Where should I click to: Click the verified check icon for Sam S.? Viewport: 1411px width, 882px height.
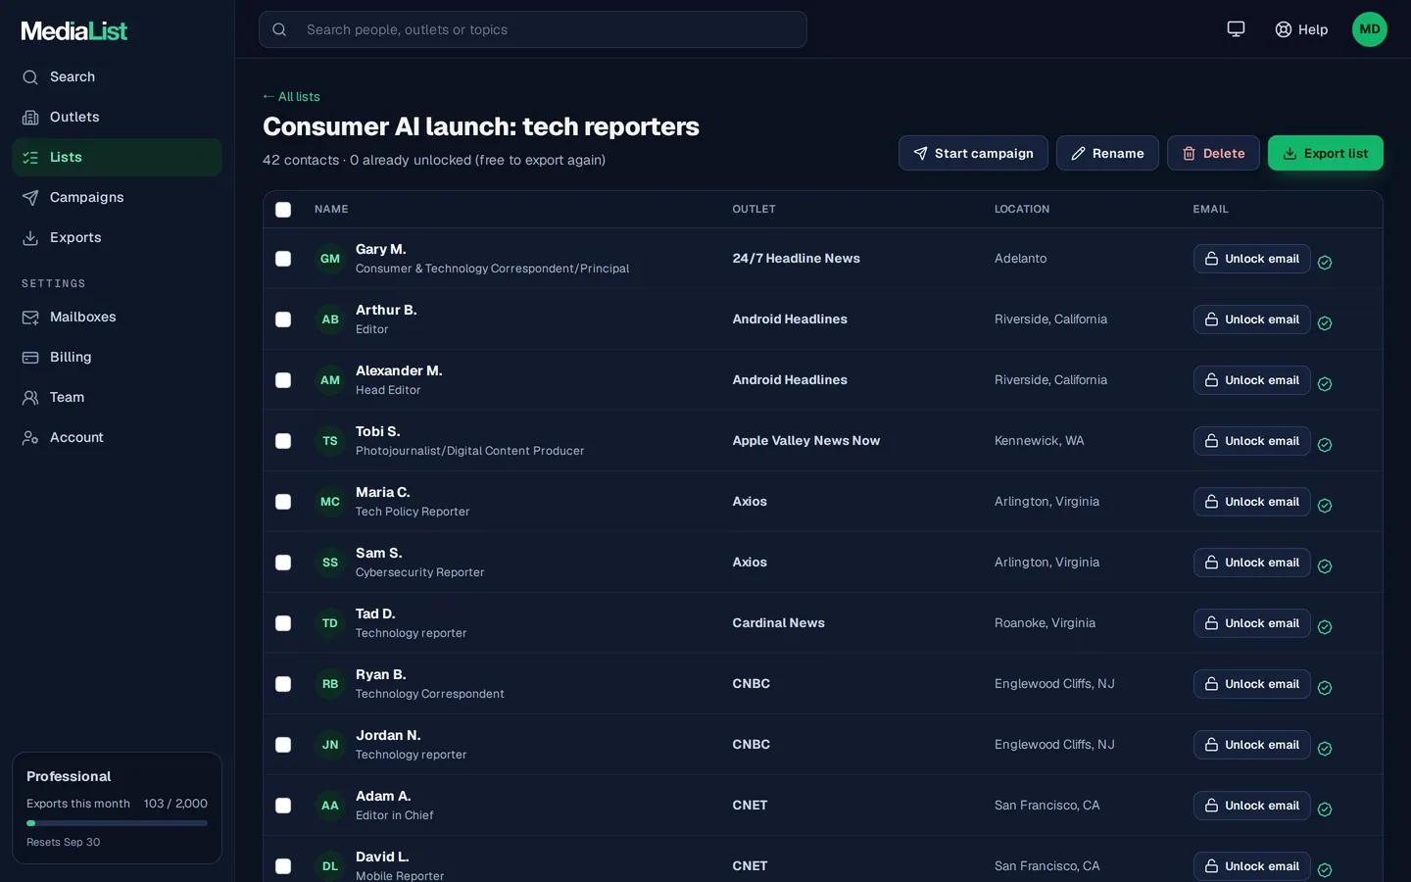(1325, 566)
